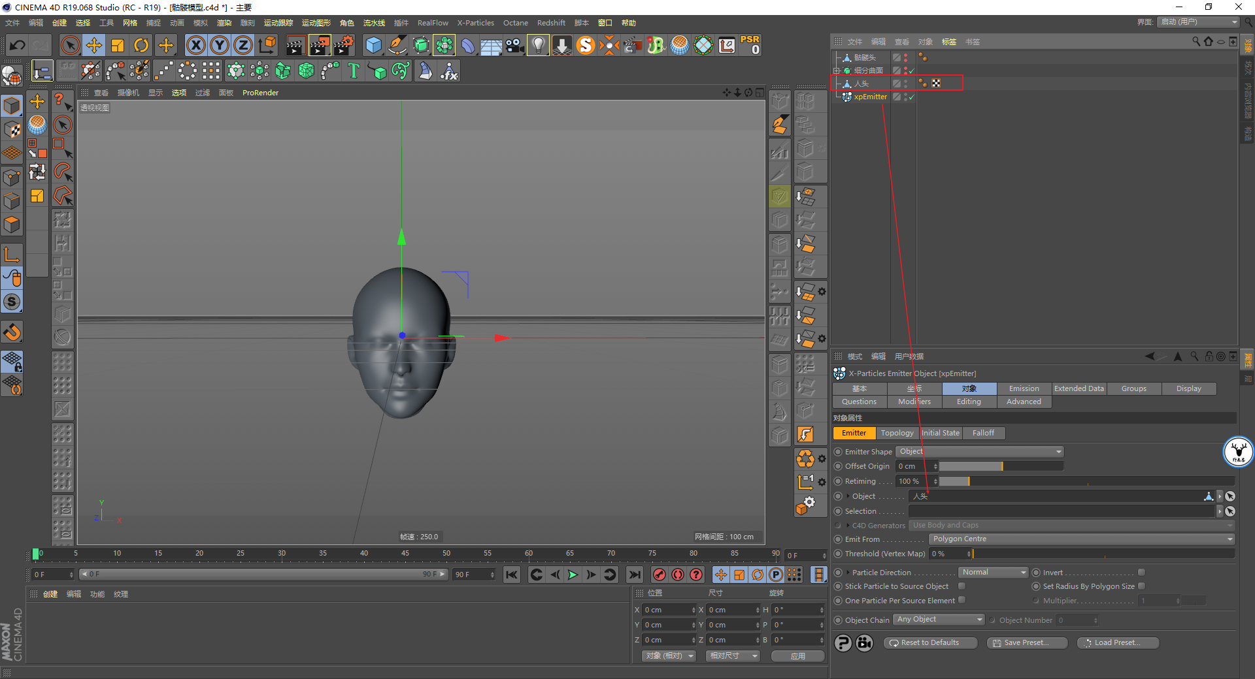Open the X-Particles menu
Viewport: 1255px width, 679px height.
[475, 23]
